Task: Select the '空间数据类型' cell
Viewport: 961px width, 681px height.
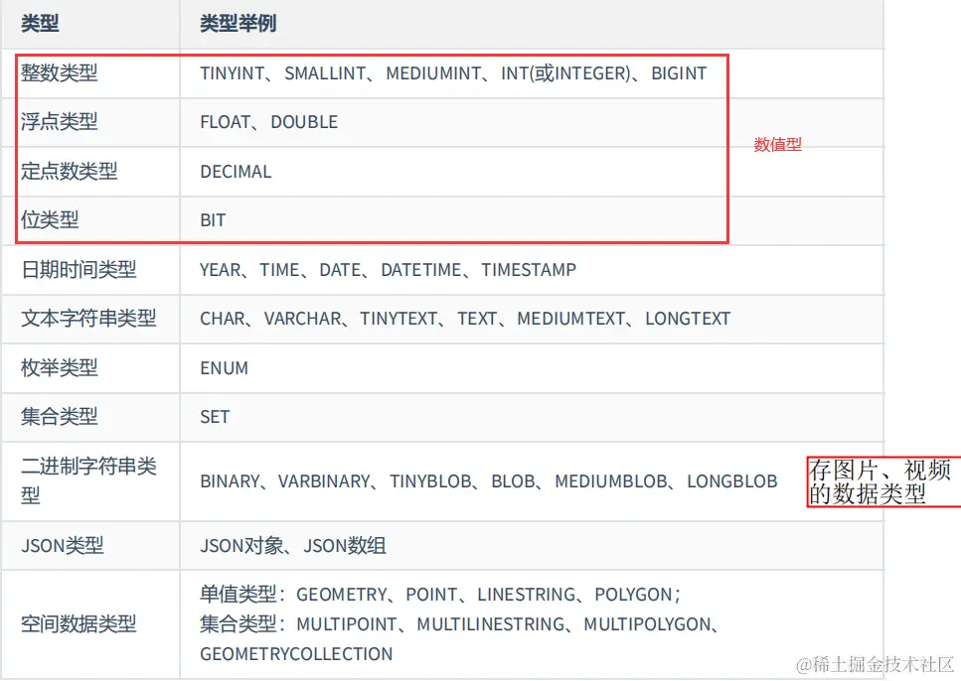Action: coord(90,624)
